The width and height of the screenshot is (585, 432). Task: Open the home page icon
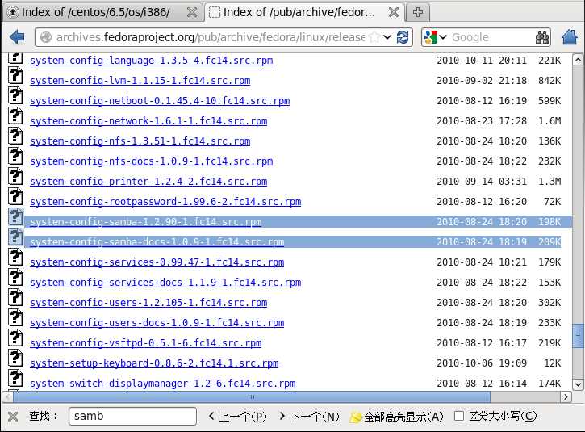click(570, 37)
